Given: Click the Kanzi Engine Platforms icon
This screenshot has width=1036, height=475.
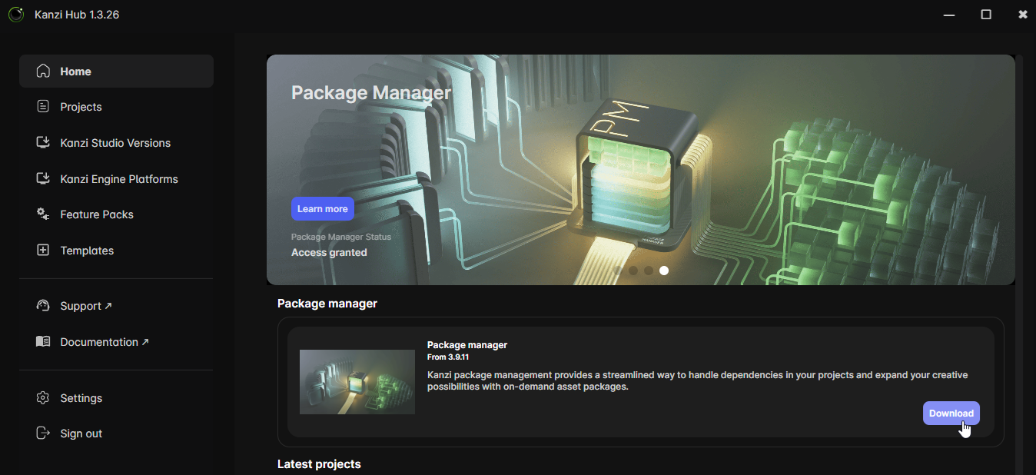Looking at the screenshot, I should pyautogui.click(x=43, y=178).
